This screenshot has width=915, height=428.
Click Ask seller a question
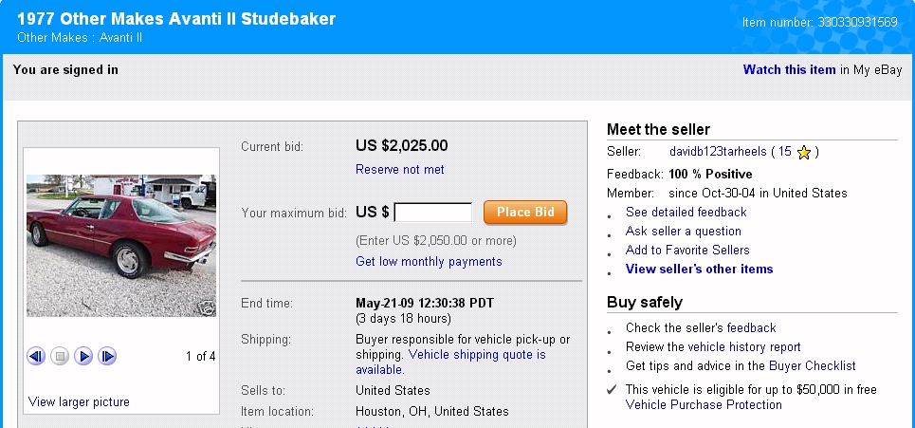683,232
